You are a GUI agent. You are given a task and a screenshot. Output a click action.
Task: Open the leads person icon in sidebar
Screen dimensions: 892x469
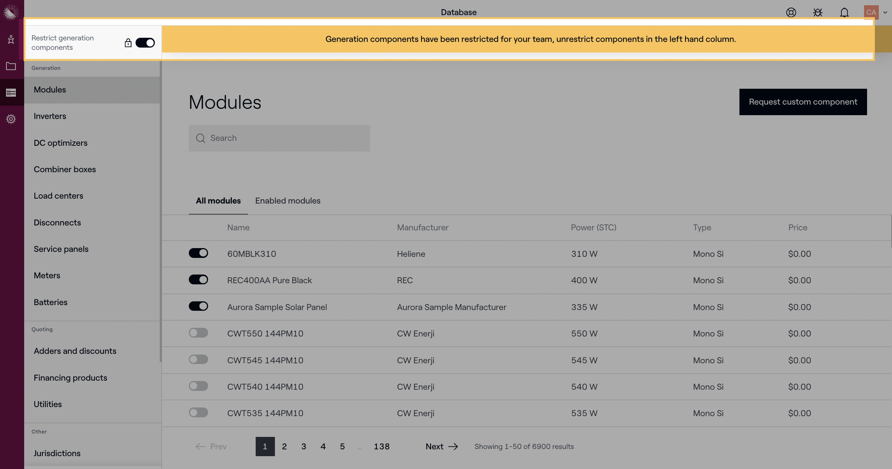click(x=11, y=40)
